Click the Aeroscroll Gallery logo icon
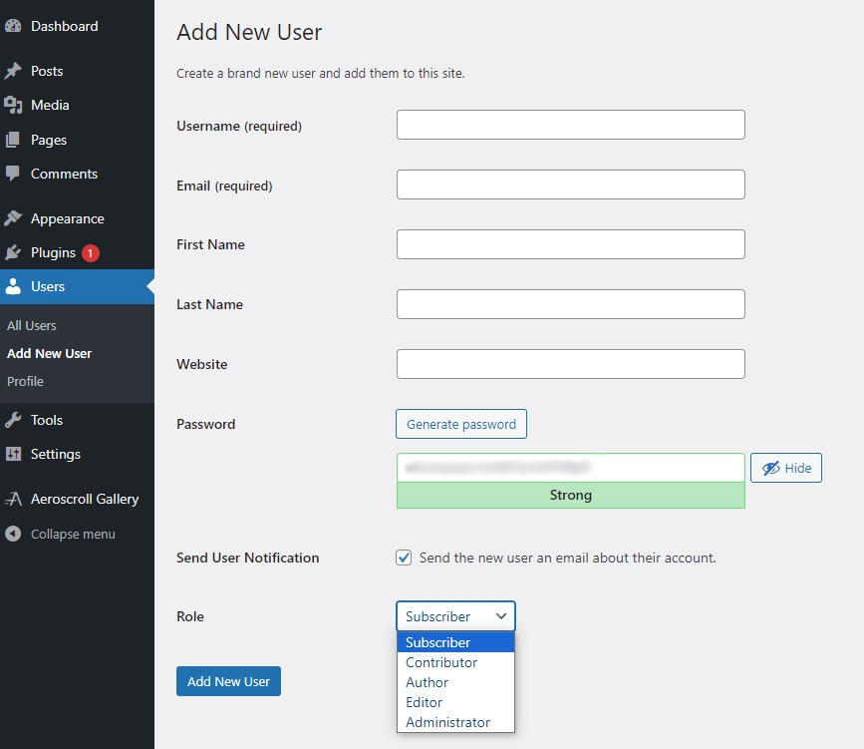The image size is (864, 749). coord(13,499)
